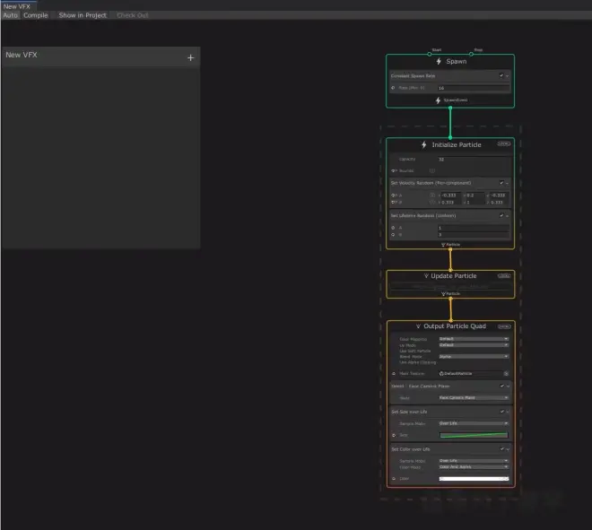
Task: Disable the Constant Spawn Rate block checkbox
Action: 501,75
